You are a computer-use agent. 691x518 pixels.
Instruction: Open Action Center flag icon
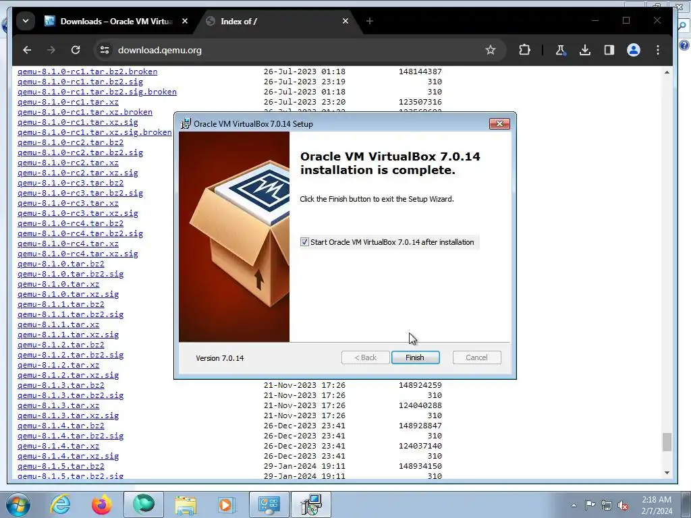tap(590, 505)
